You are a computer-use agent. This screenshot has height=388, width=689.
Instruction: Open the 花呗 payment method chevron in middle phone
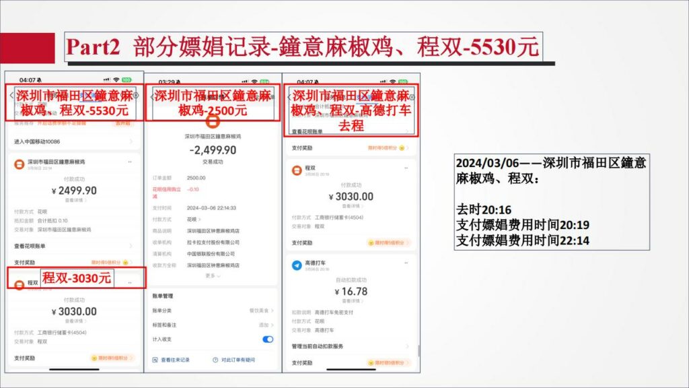[200, 220]
